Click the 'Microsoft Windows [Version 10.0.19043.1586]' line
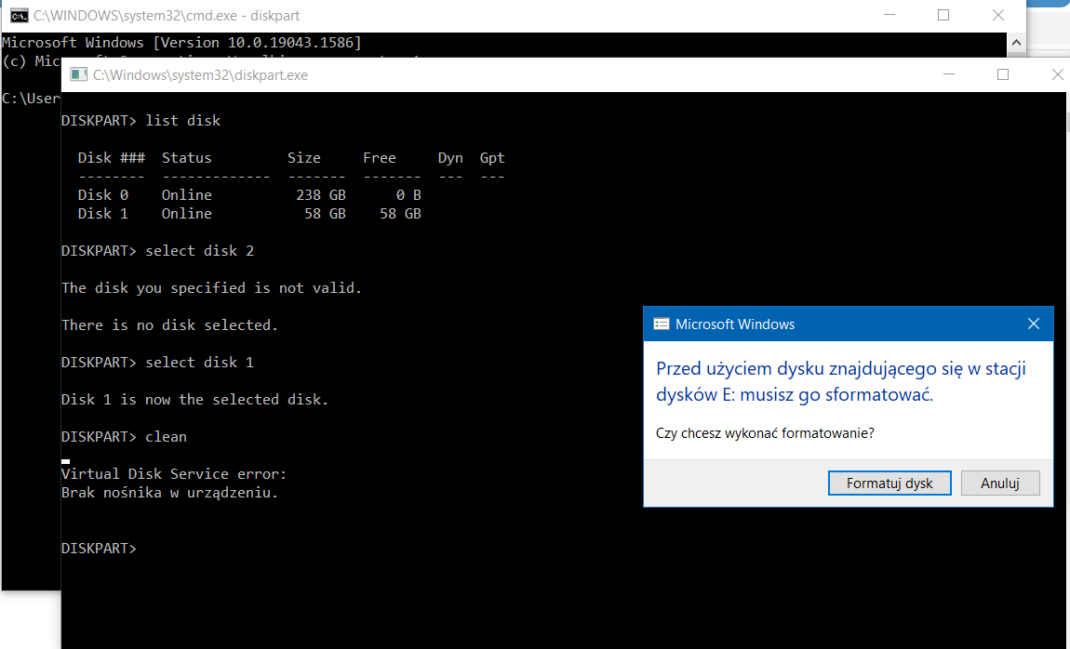The height and width of the screenshot is (649, 1070). 181,42
